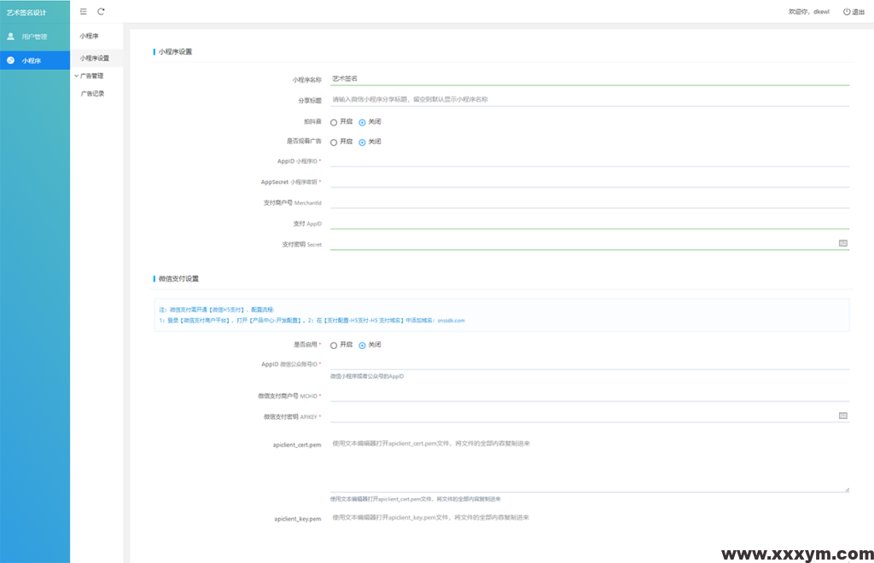The width and height of the screenshot is (874, 563).
Task: Collapse the 广告管理 menu group
Action: (91, 76)
